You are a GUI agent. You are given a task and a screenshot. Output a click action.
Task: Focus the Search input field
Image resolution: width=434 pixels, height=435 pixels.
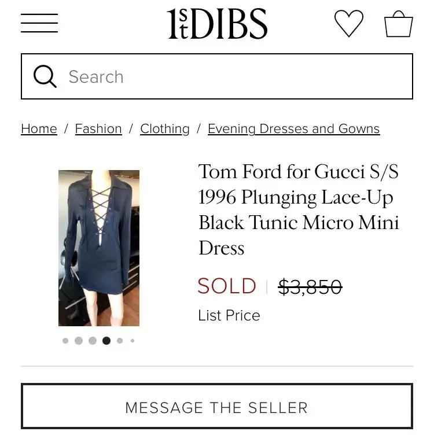coord(231,76)
